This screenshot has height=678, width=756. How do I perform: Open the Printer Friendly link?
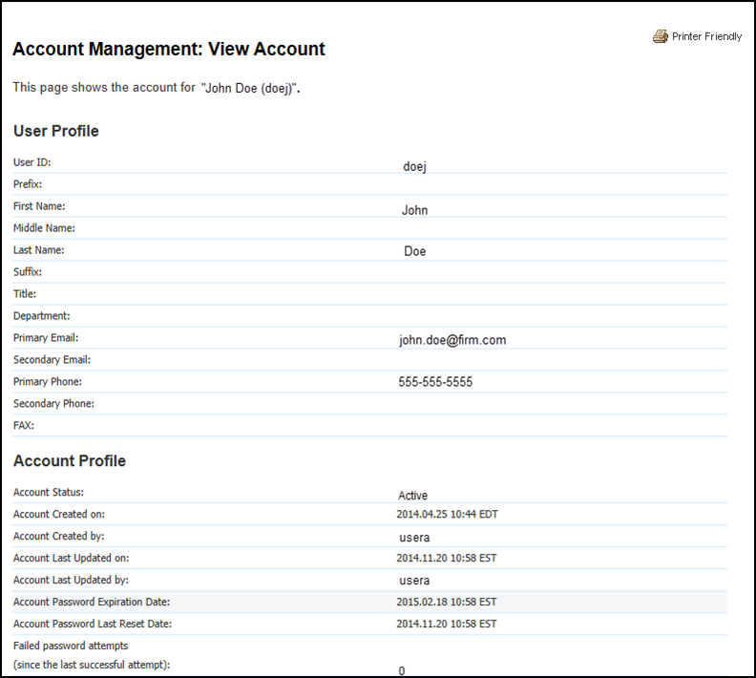point(706,36)
